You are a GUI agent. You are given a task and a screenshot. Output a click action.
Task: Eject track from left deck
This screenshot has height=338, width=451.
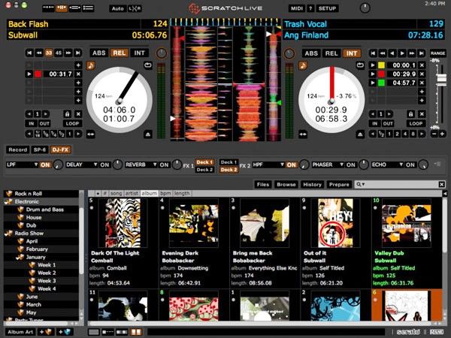pyautogui.click(x=147, y=134)
